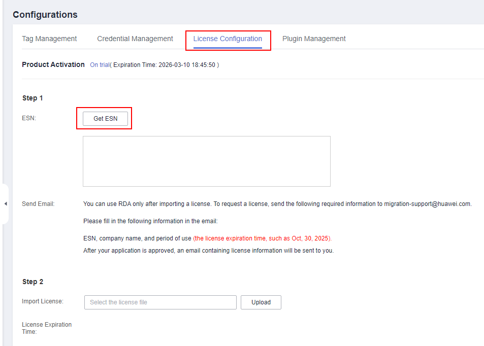Screen dimensions: 484x346
Task: Click the Product Activation label
Action: (53, 64)
